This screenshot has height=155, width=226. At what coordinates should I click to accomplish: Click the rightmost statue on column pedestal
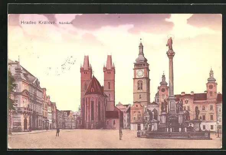(197, 113)
